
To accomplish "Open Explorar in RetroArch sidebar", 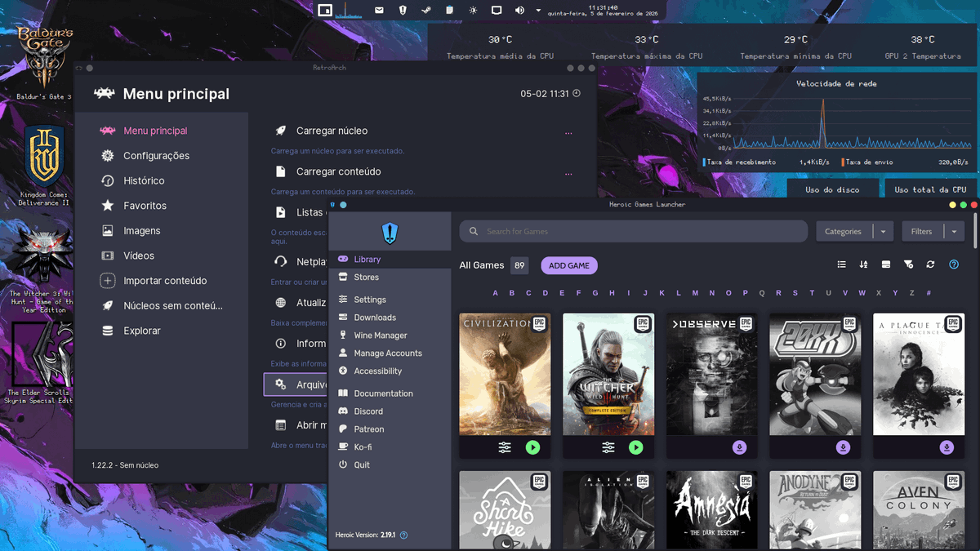I will (x=161, y=331).
